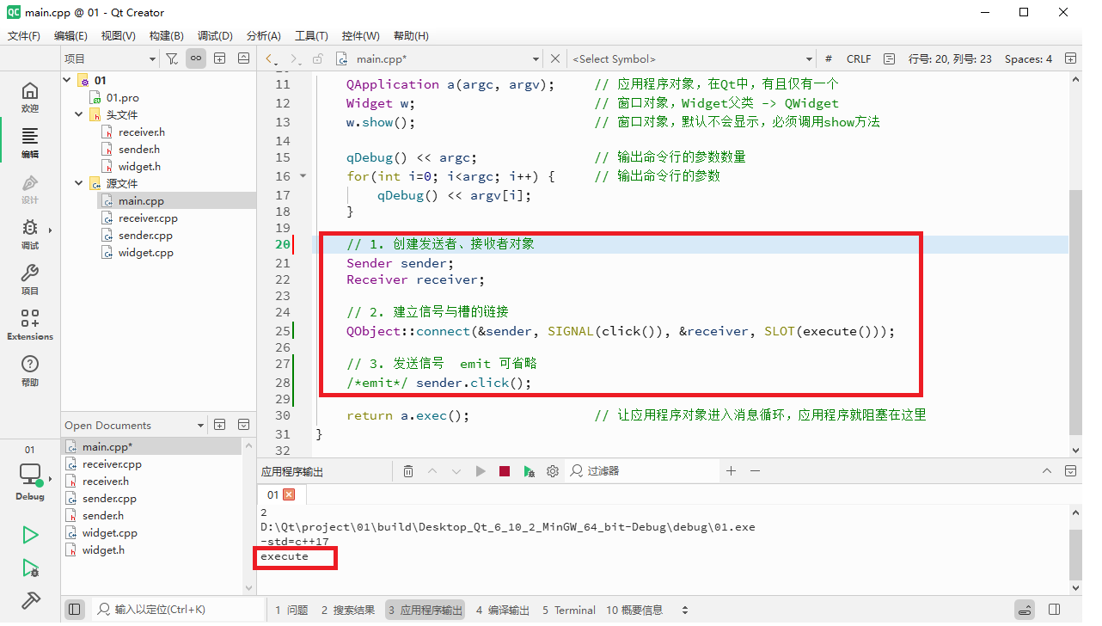The width and height of the screenshot is (1102, 626).
Task: Open 10 概要信息 pane
Action: tap(634, 610)
